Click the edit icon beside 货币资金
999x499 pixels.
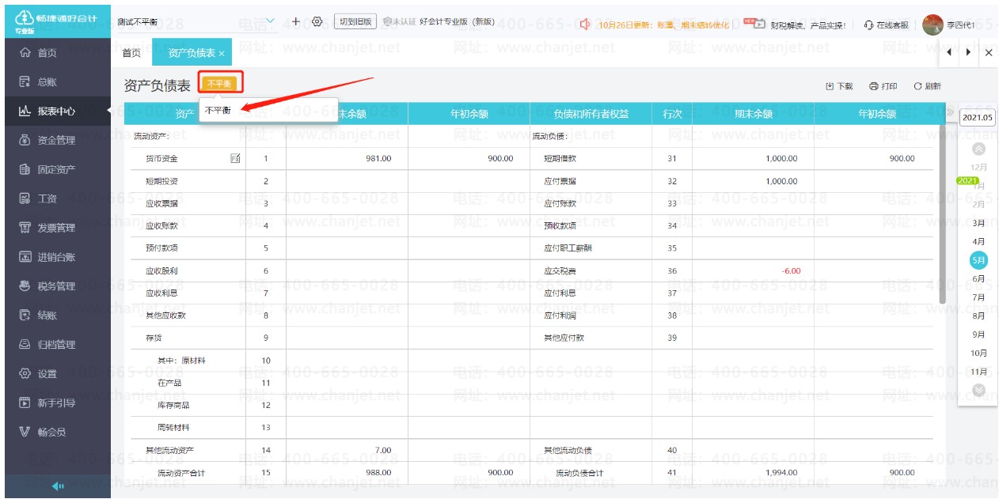point(235,158)
